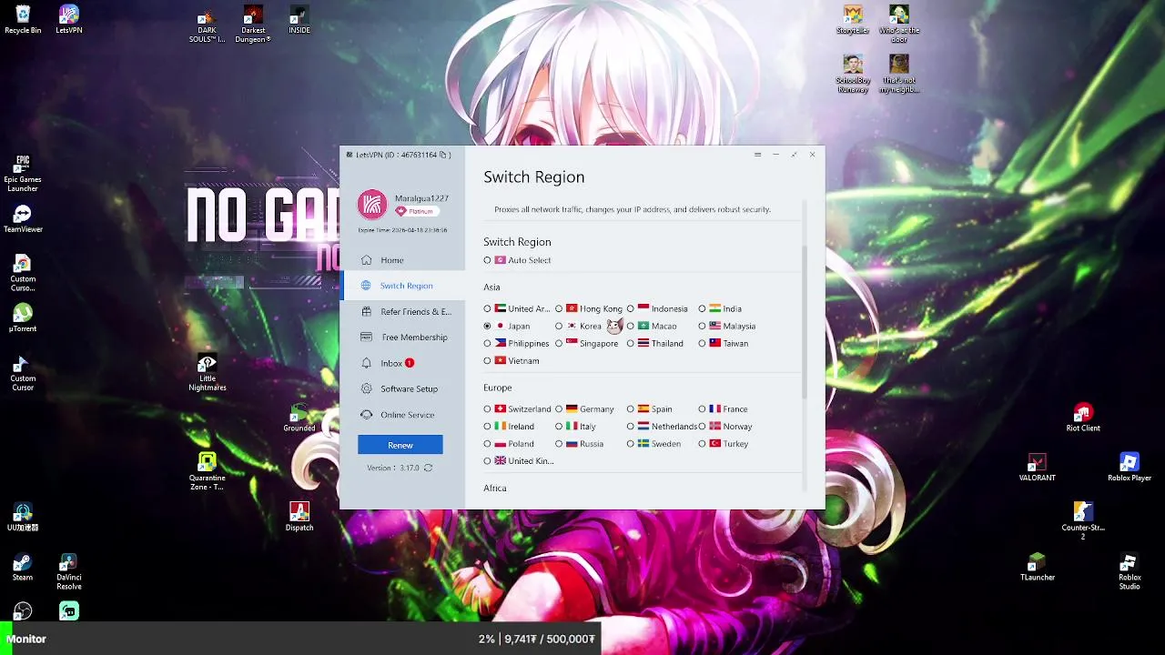1165x655 pixels.
Task: Select United Kingdom region
Action: (x=519, y=460)
